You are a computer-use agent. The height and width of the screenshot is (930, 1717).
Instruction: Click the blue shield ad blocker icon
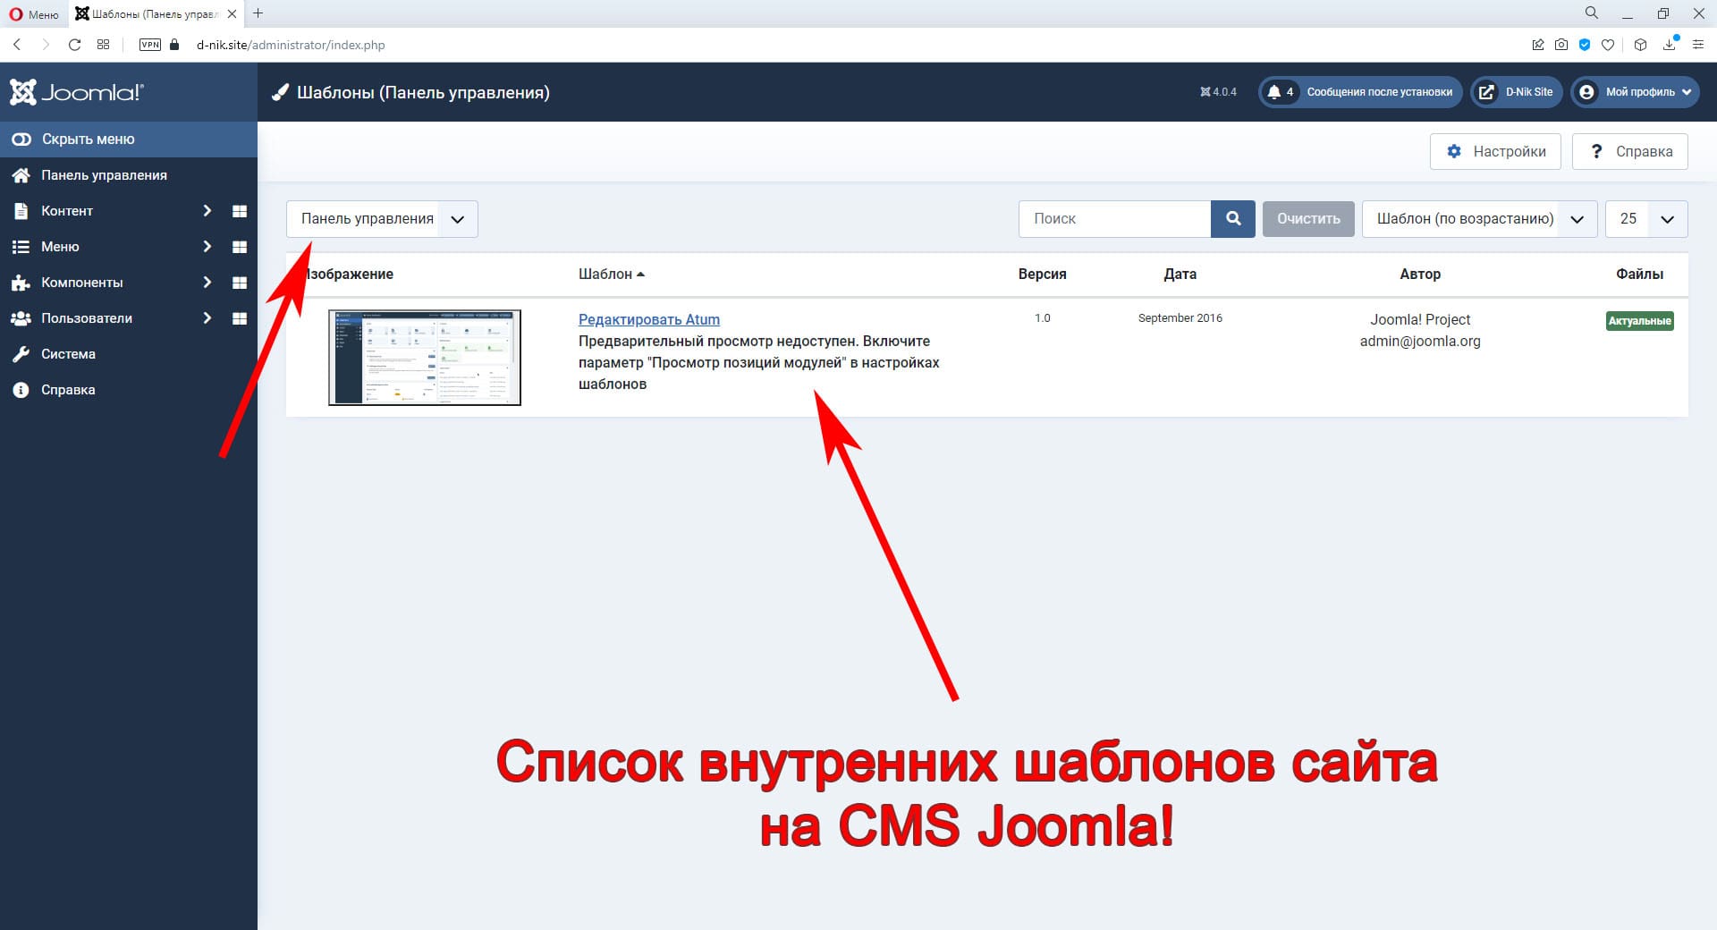click(1585, 45)
